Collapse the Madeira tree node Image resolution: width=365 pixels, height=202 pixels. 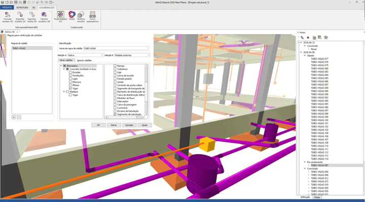pos(64,92)
